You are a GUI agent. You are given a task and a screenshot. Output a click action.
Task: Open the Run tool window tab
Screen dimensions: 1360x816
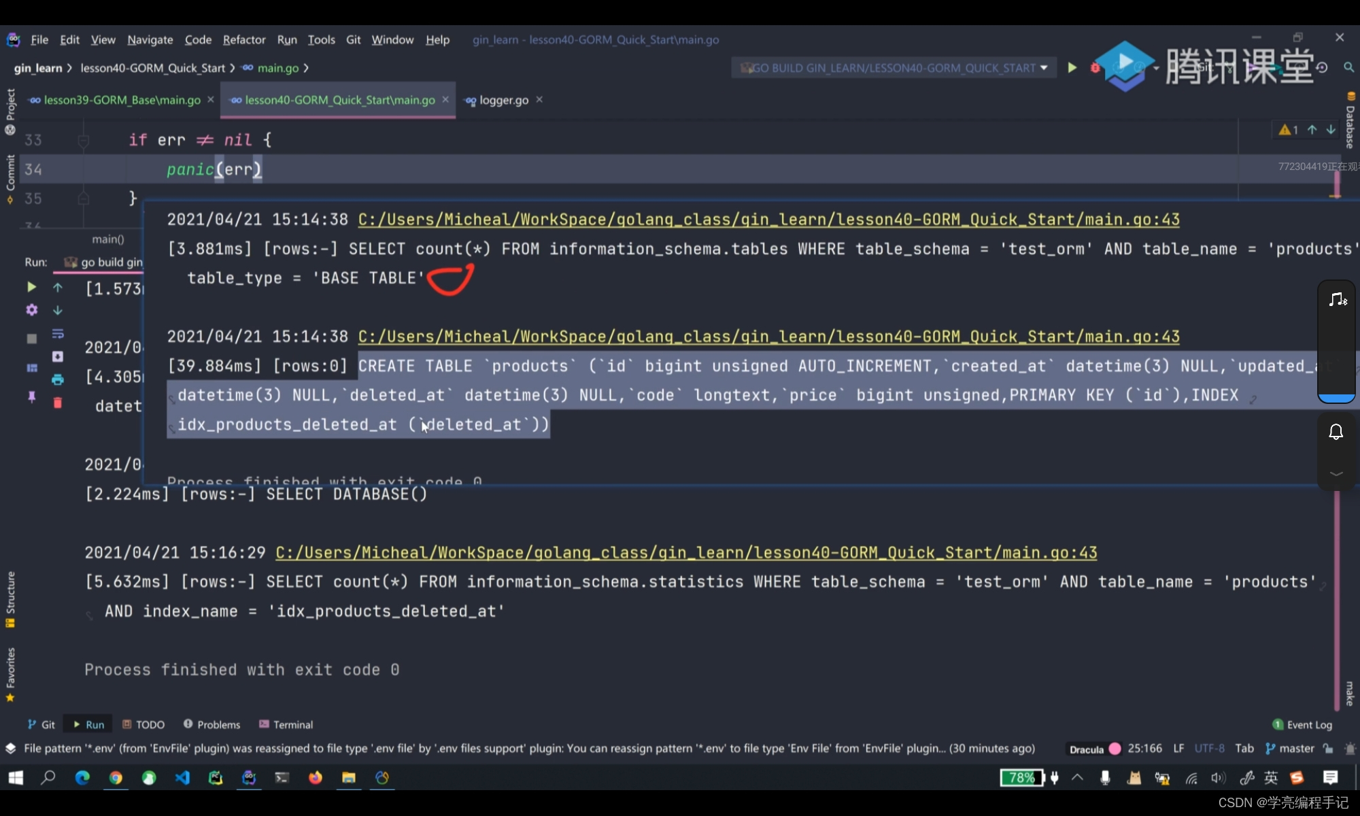[x=88, y=724]
